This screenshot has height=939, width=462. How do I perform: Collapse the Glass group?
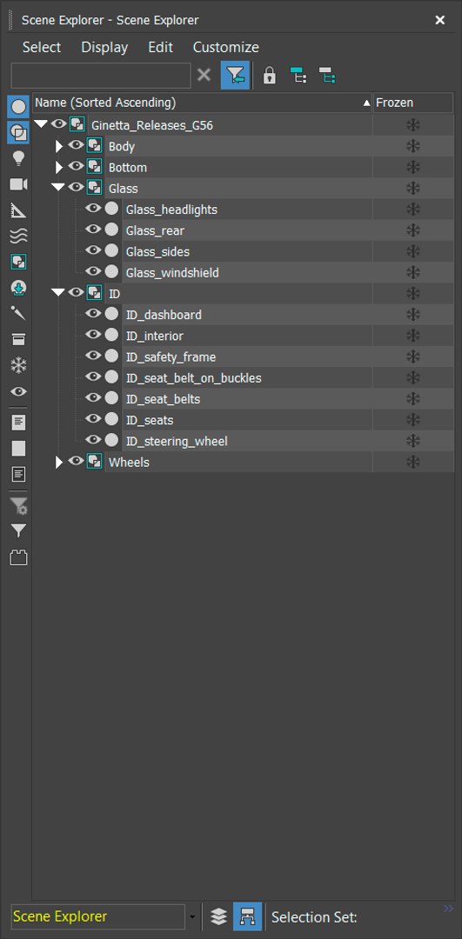58,188
